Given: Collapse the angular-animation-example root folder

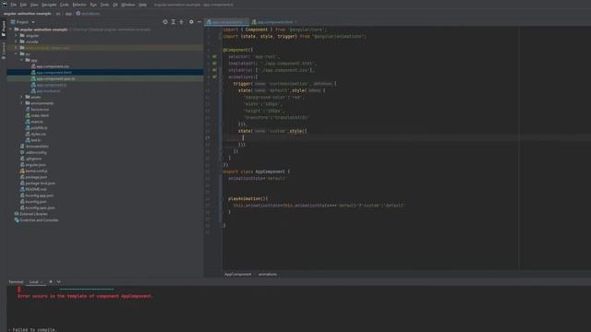Looking at the screenshot, I should tap(11, 30).
